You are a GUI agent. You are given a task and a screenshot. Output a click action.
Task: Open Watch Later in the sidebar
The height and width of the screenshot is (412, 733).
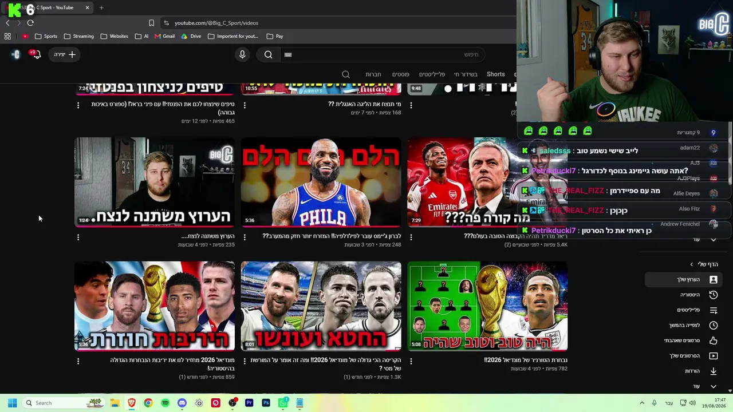coord(693,325)
